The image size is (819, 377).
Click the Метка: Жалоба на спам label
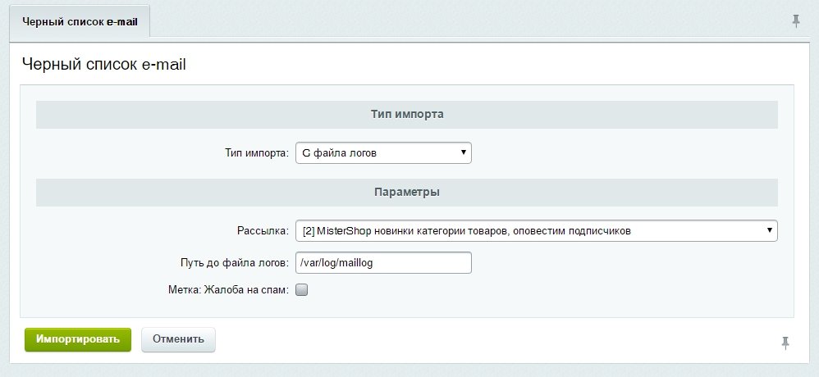click(x=228, y=290)
